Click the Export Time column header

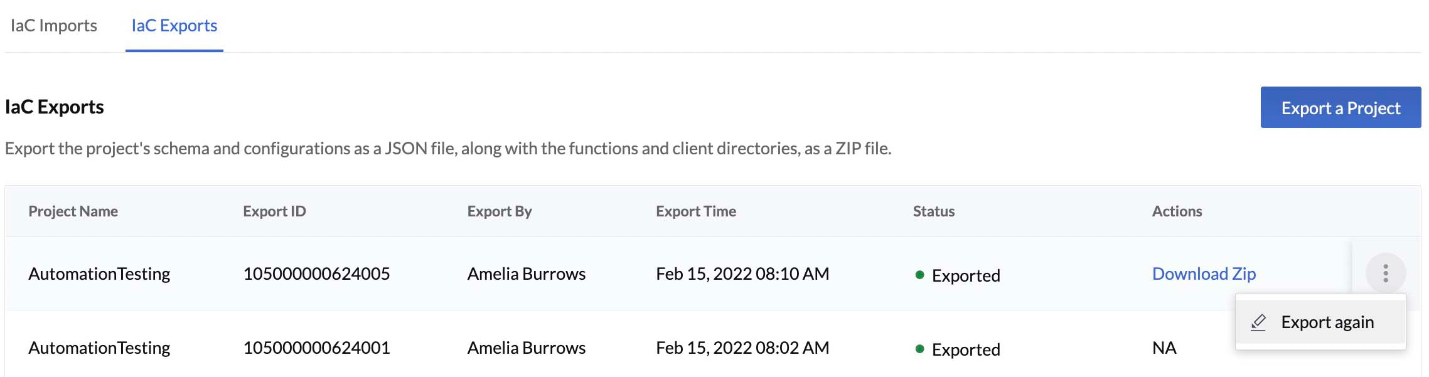click(696, 211)
